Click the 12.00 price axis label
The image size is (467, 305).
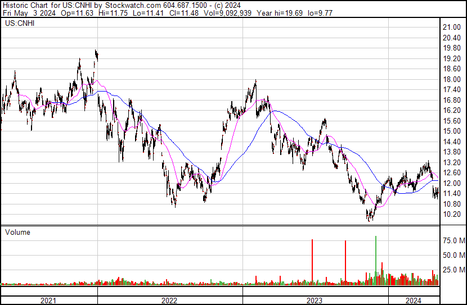pos(452,184)
